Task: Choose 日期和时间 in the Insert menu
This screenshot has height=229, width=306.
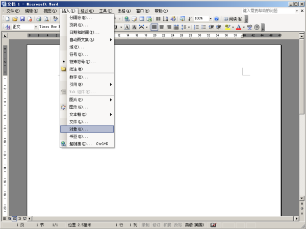Action: [x=87, y=33]
